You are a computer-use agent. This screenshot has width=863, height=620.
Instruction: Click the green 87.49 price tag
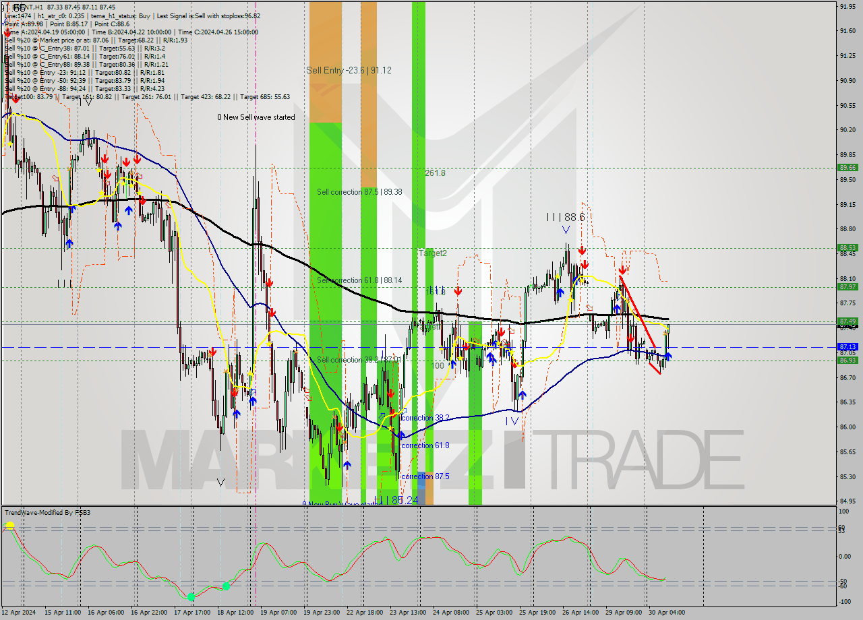point(847,321)
